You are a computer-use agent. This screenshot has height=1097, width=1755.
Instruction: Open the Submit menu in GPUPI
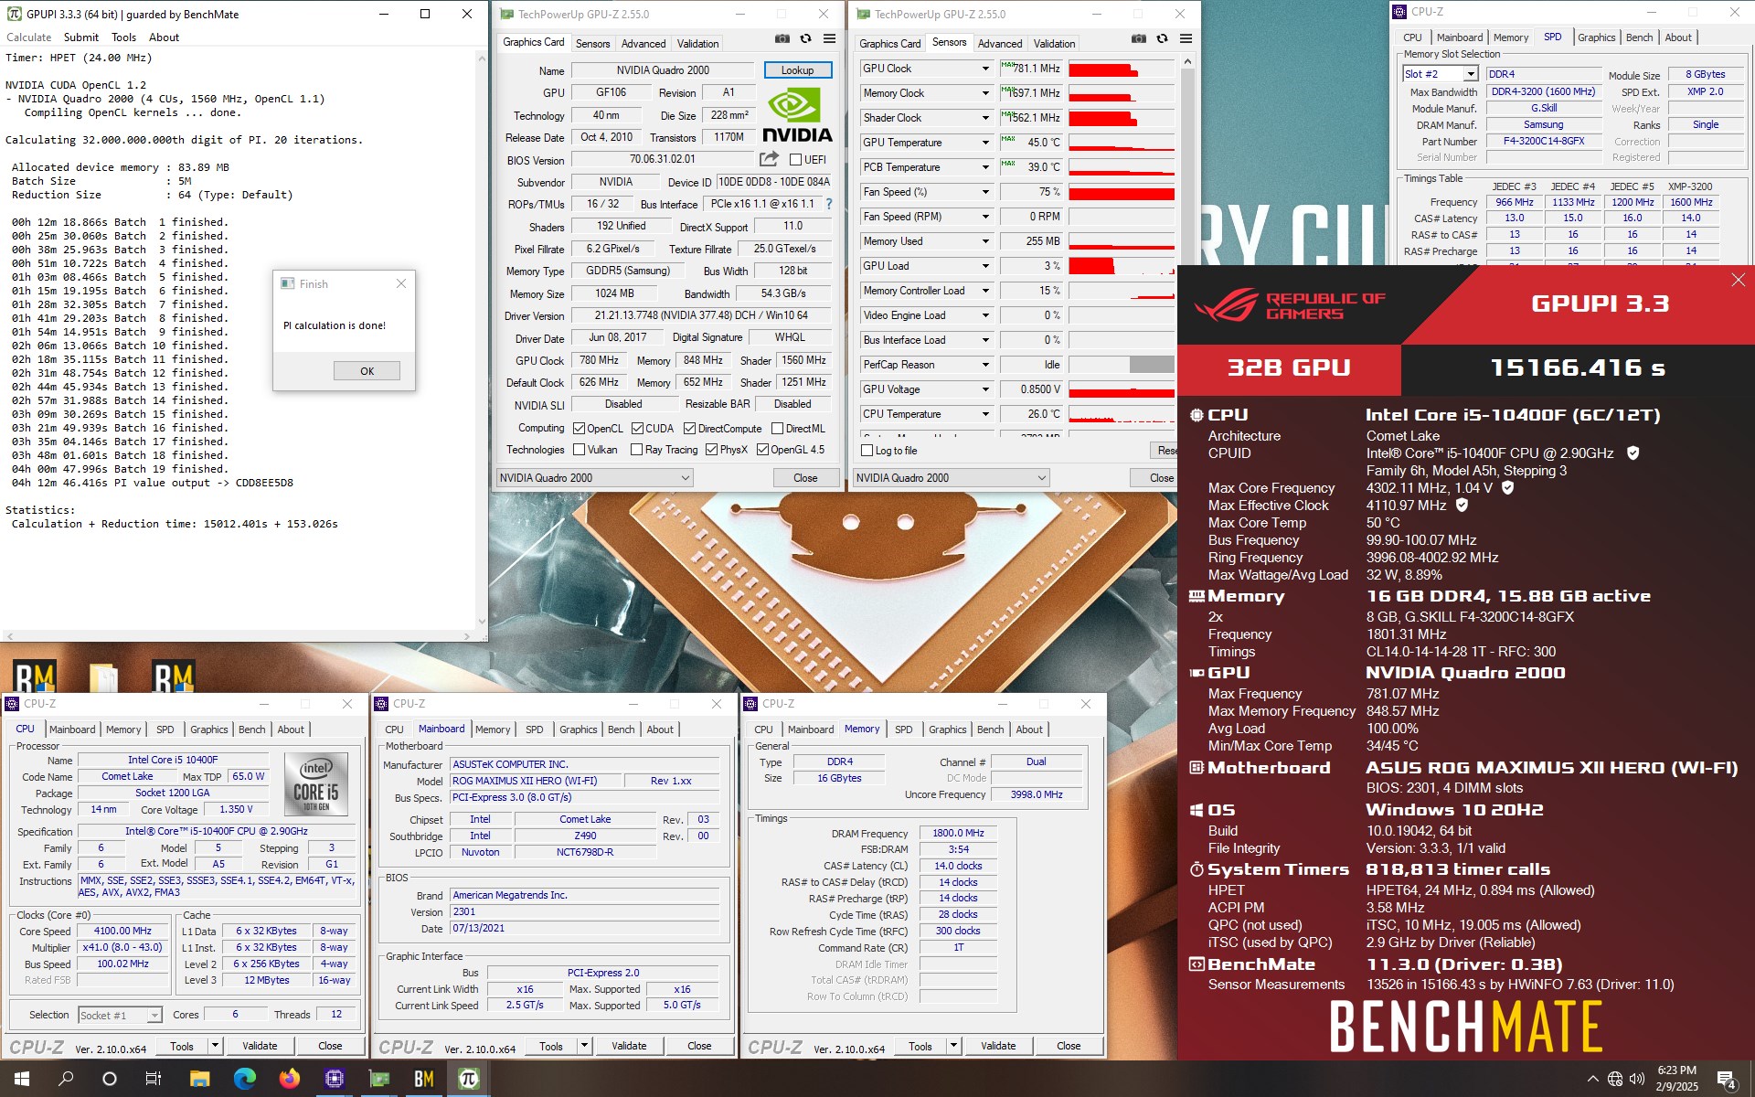tap(80, 37)
